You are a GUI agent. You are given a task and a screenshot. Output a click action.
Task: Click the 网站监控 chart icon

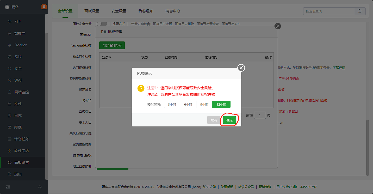pyautogui.click(x=10, y=92)
